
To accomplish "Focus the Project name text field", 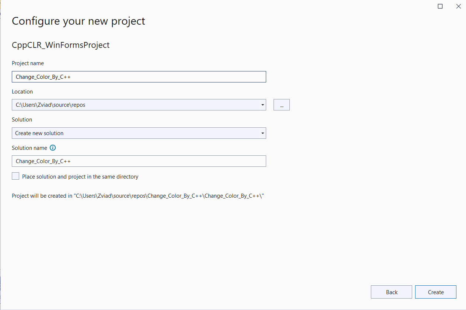I will 139,77.
